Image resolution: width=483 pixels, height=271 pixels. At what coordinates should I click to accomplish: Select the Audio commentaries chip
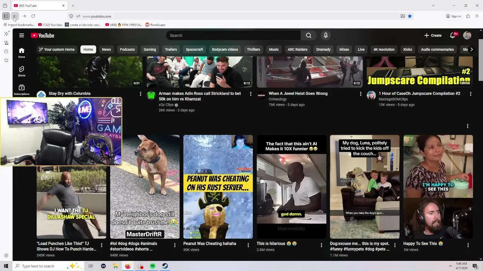pyautogui.click(x=437, y=49)
